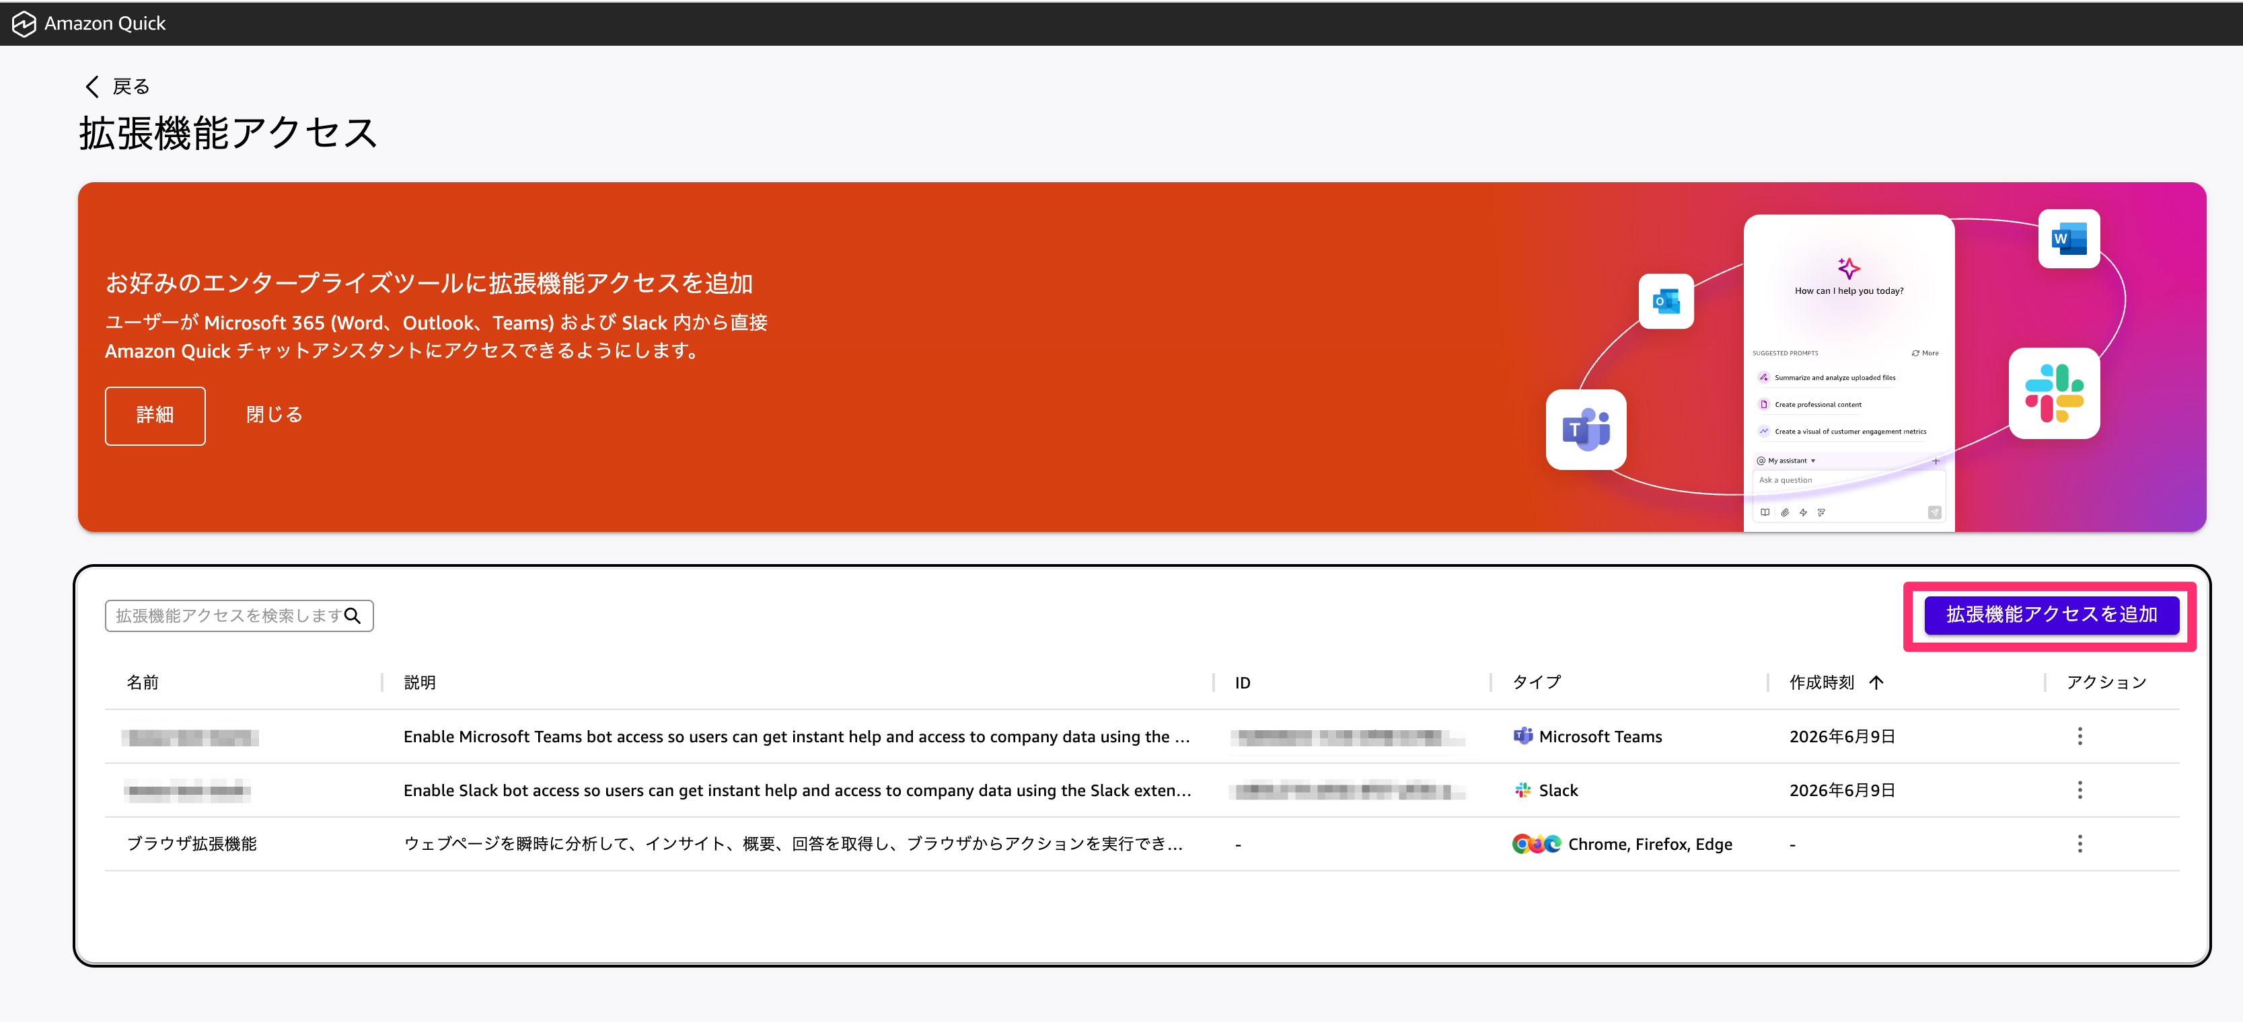Sort by 作成時刻 column header
Image resolution: width=2243 pixels, height=1022 pixels.
[x=1822, y=682]
